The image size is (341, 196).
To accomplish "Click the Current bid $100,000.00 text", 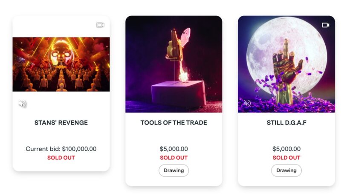I will coord(61,149).
